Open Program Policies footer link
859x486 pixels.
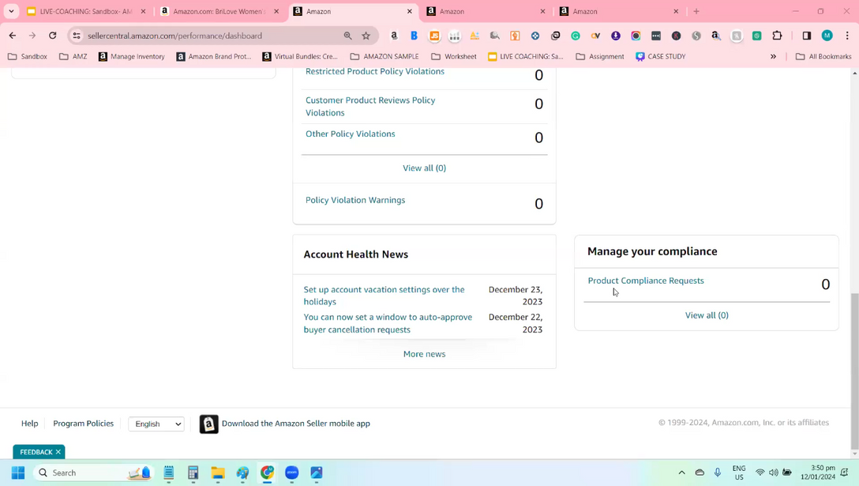tap(83, 424)
